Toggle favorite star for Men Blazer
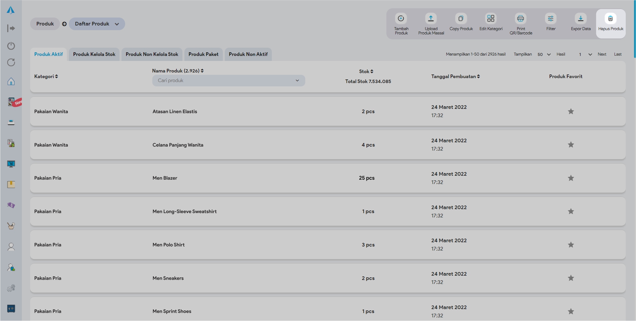The width and height of the screenshot is (636, 321). coord(571,178)
